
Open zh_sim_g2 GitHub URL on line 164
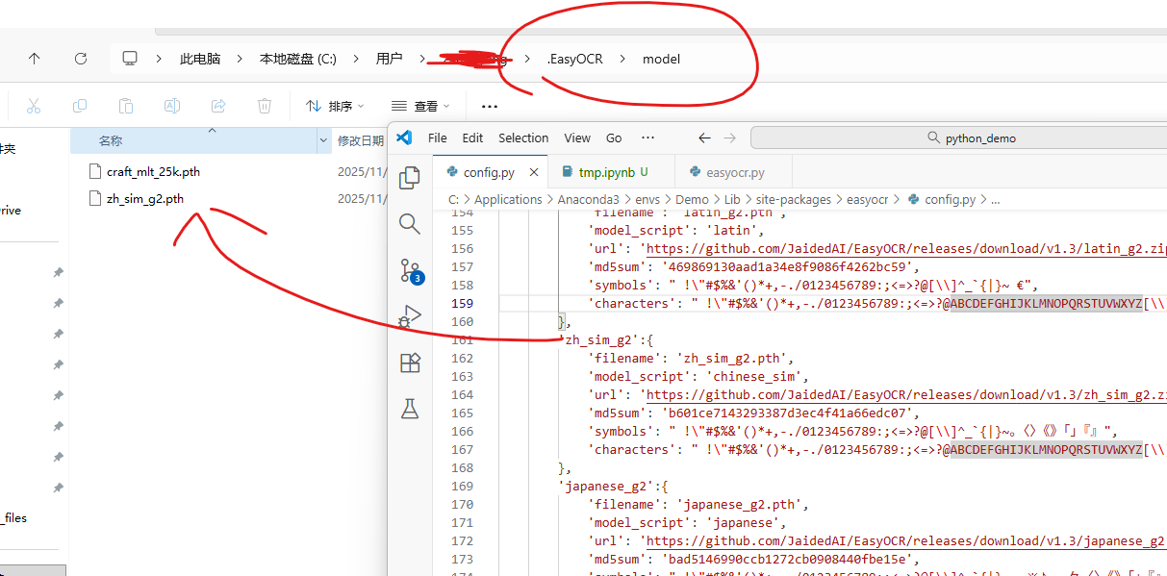(x=905, y=394)
